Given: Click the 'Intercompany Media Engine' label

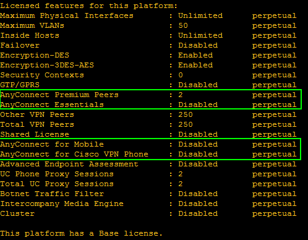Looking at the screenshot, I should tap(62, 204).
